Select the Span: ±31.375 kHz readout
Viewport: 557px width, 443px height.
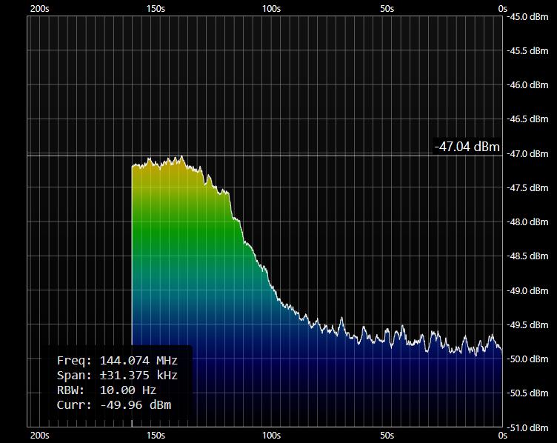tap(117, 375)
